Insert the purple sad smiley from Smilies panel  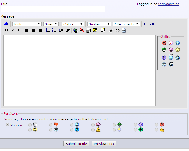click(164, 58)
